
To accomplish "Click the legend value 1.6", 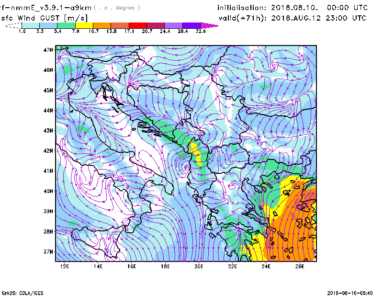I will click(x=22, y=31).
